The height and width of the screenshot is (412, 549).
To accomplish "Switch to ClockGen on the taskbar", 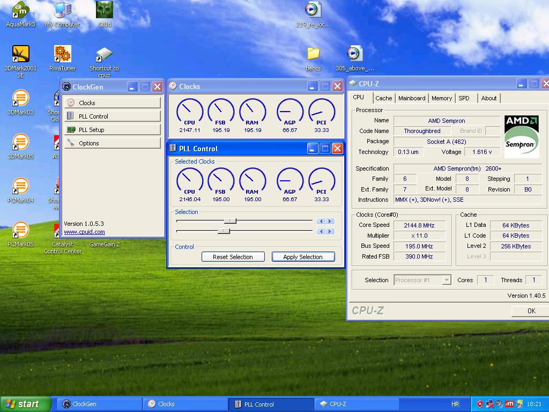I will (99, 404).
